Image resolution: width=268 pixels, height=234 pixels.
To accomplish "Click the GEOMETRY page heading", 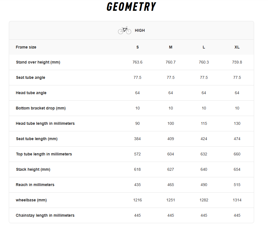I will (131, 7).
